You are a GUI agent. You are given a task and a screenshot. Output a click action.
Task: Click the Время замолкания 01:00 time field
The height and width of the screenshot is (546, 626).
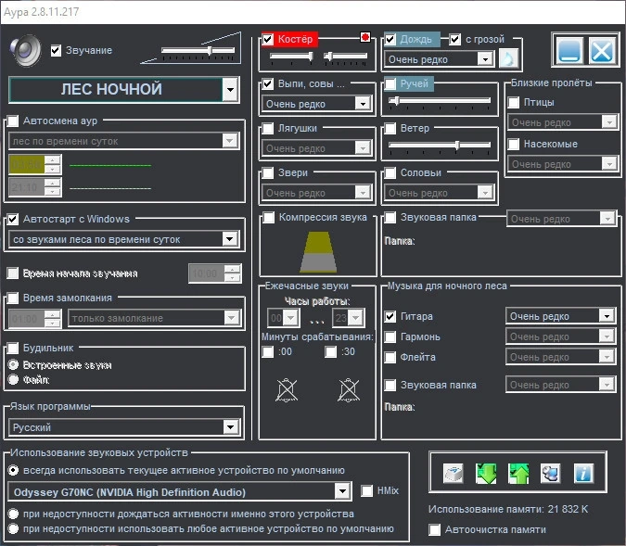(x=26, y=319)
